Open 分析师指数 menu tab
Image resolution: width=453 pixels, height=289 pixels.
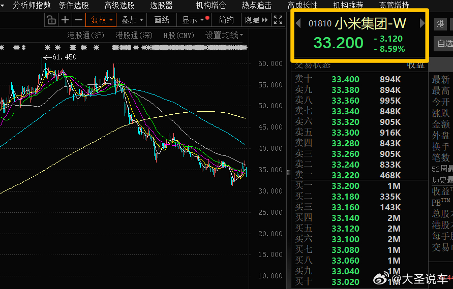point(32,5)
